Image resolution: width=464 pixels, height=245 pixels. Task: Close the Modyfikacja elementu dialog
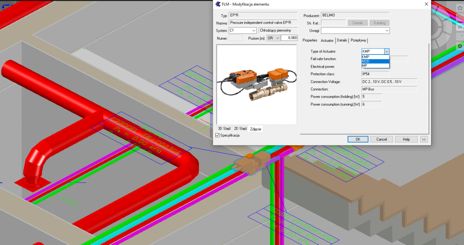click(x=426, y=4)
